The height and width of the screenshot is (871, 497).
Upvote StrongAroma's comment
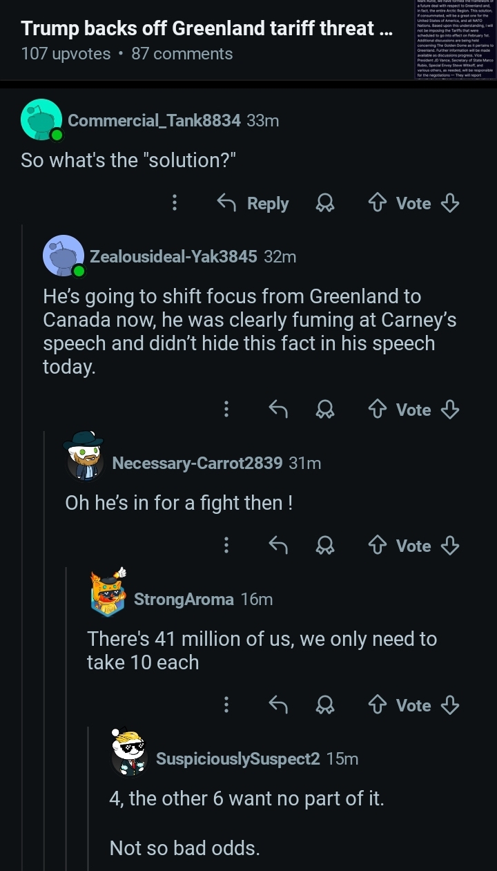tap(378, 705)
